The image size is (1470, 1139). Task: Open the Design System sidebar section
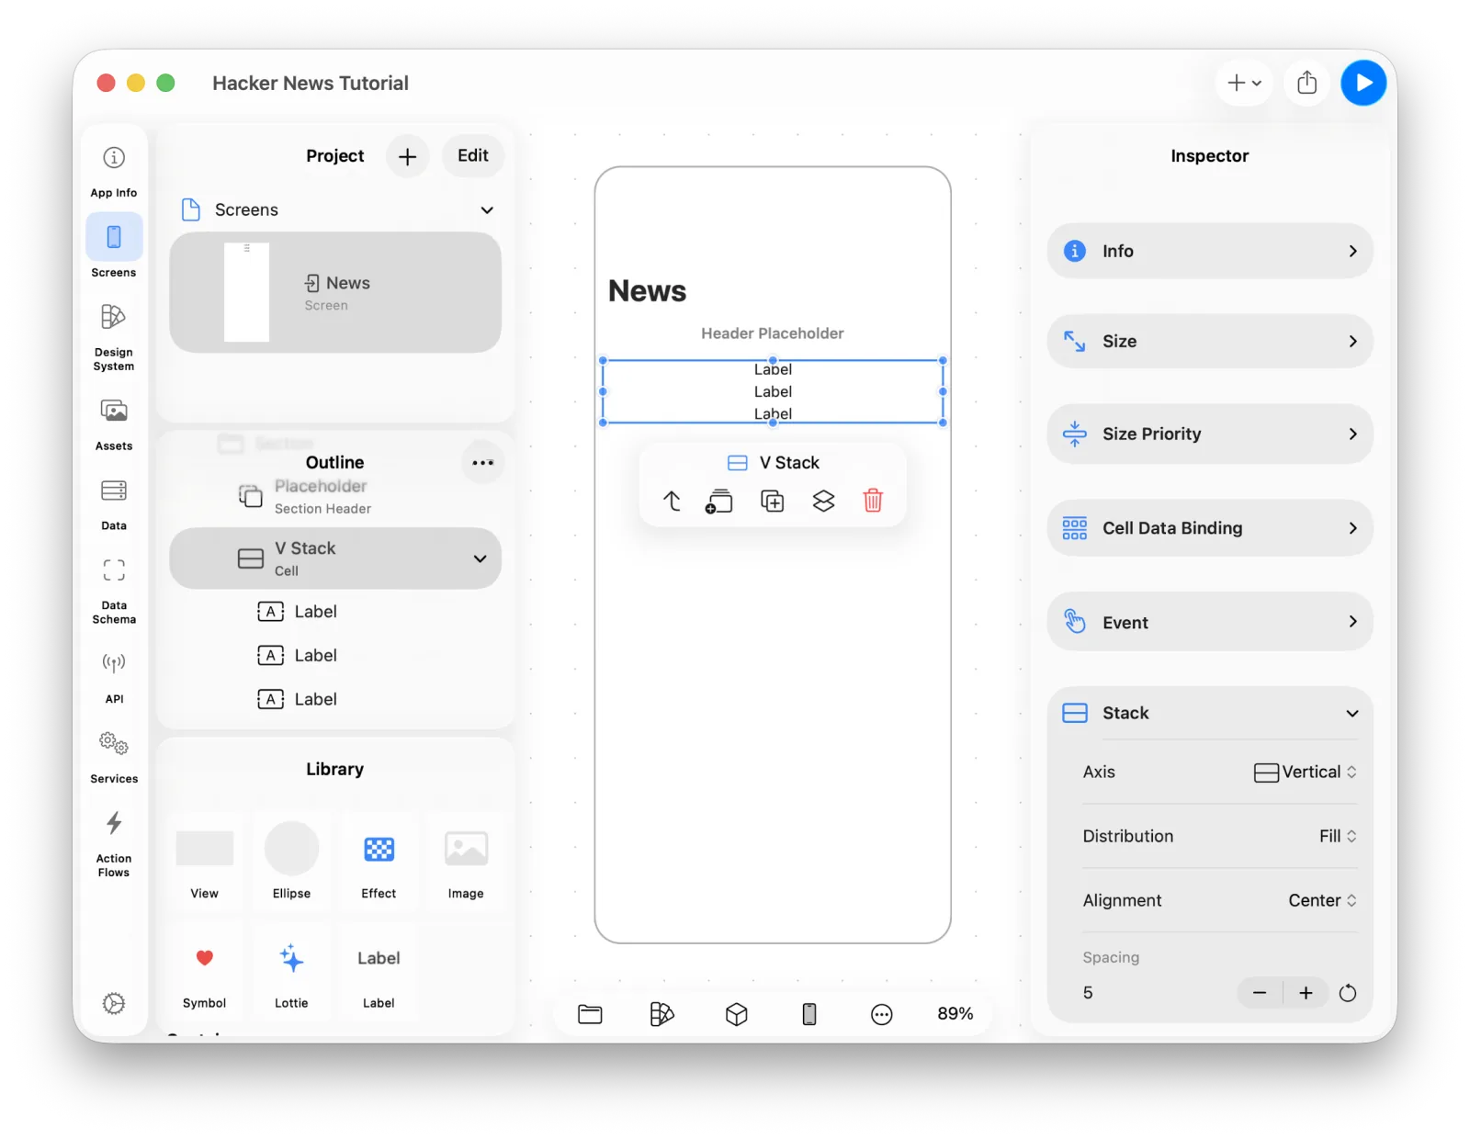pos(114,336)
